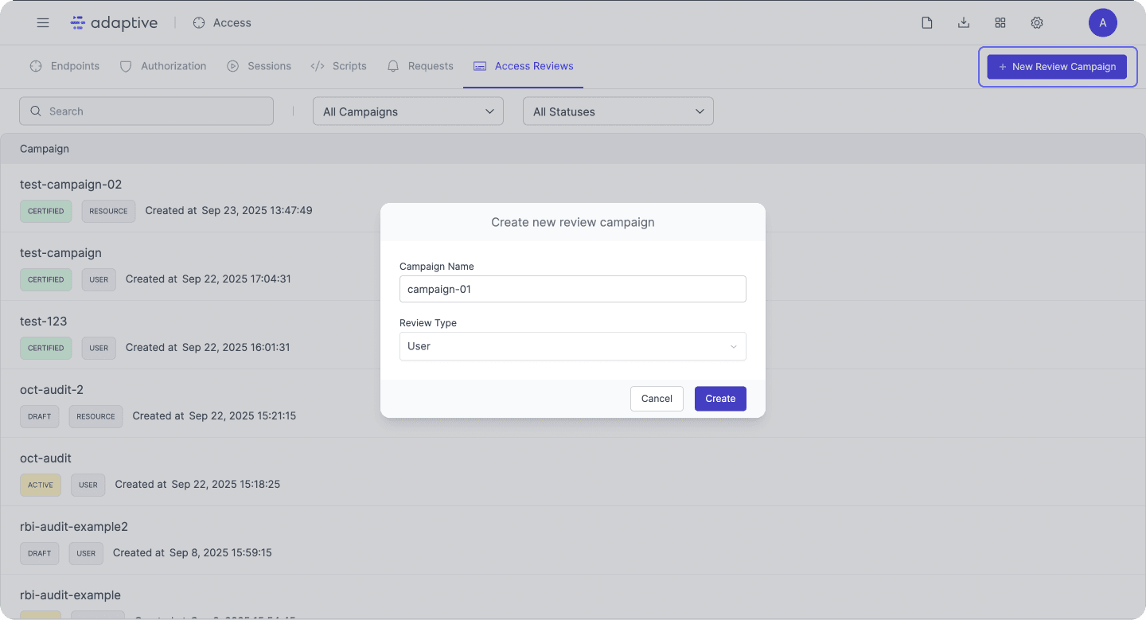Click the ACTIVE badge on oct-audit
1146x620 pixels.
click(41, 485)
